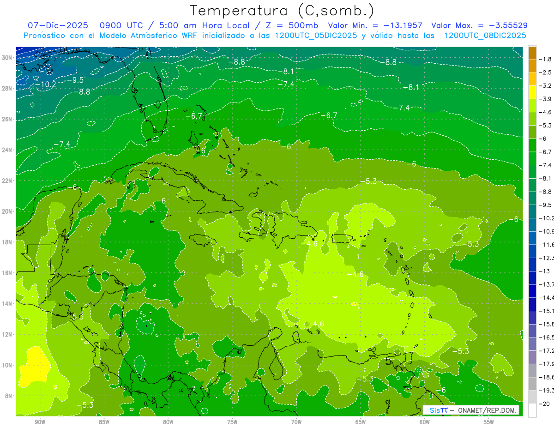
Task: Click the date text "07-Dic-2025"
Action: 57,25
